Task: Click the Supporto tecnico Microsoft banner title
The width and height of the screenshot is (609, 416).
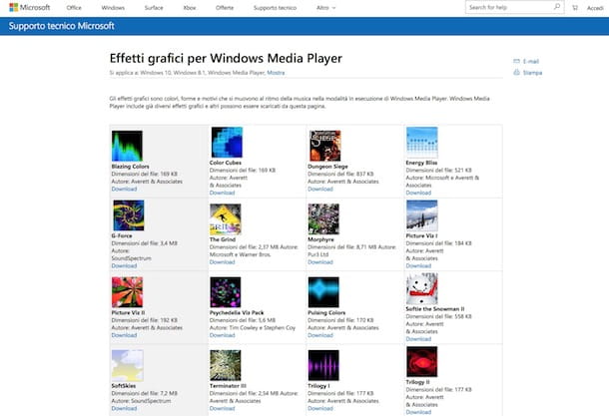Action: [61, 26]
